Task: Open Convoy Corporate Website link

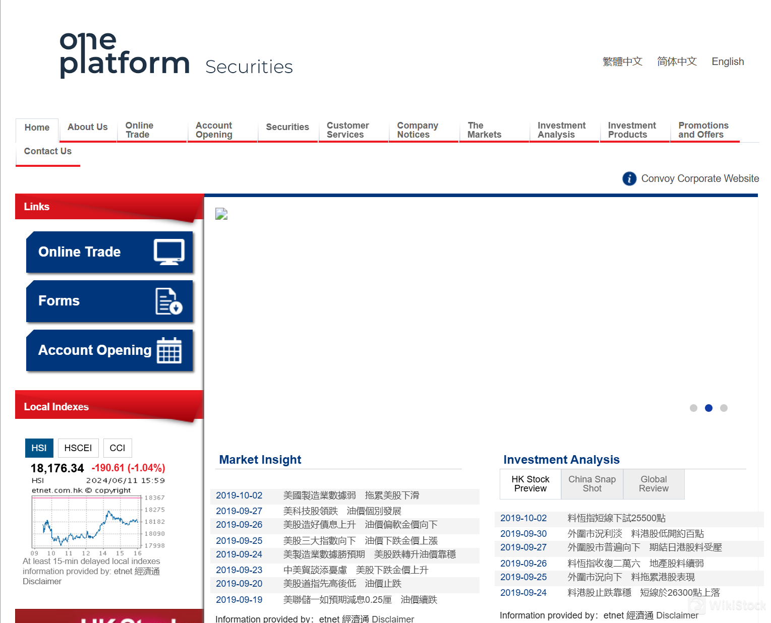Action: (x=700, y=178)
